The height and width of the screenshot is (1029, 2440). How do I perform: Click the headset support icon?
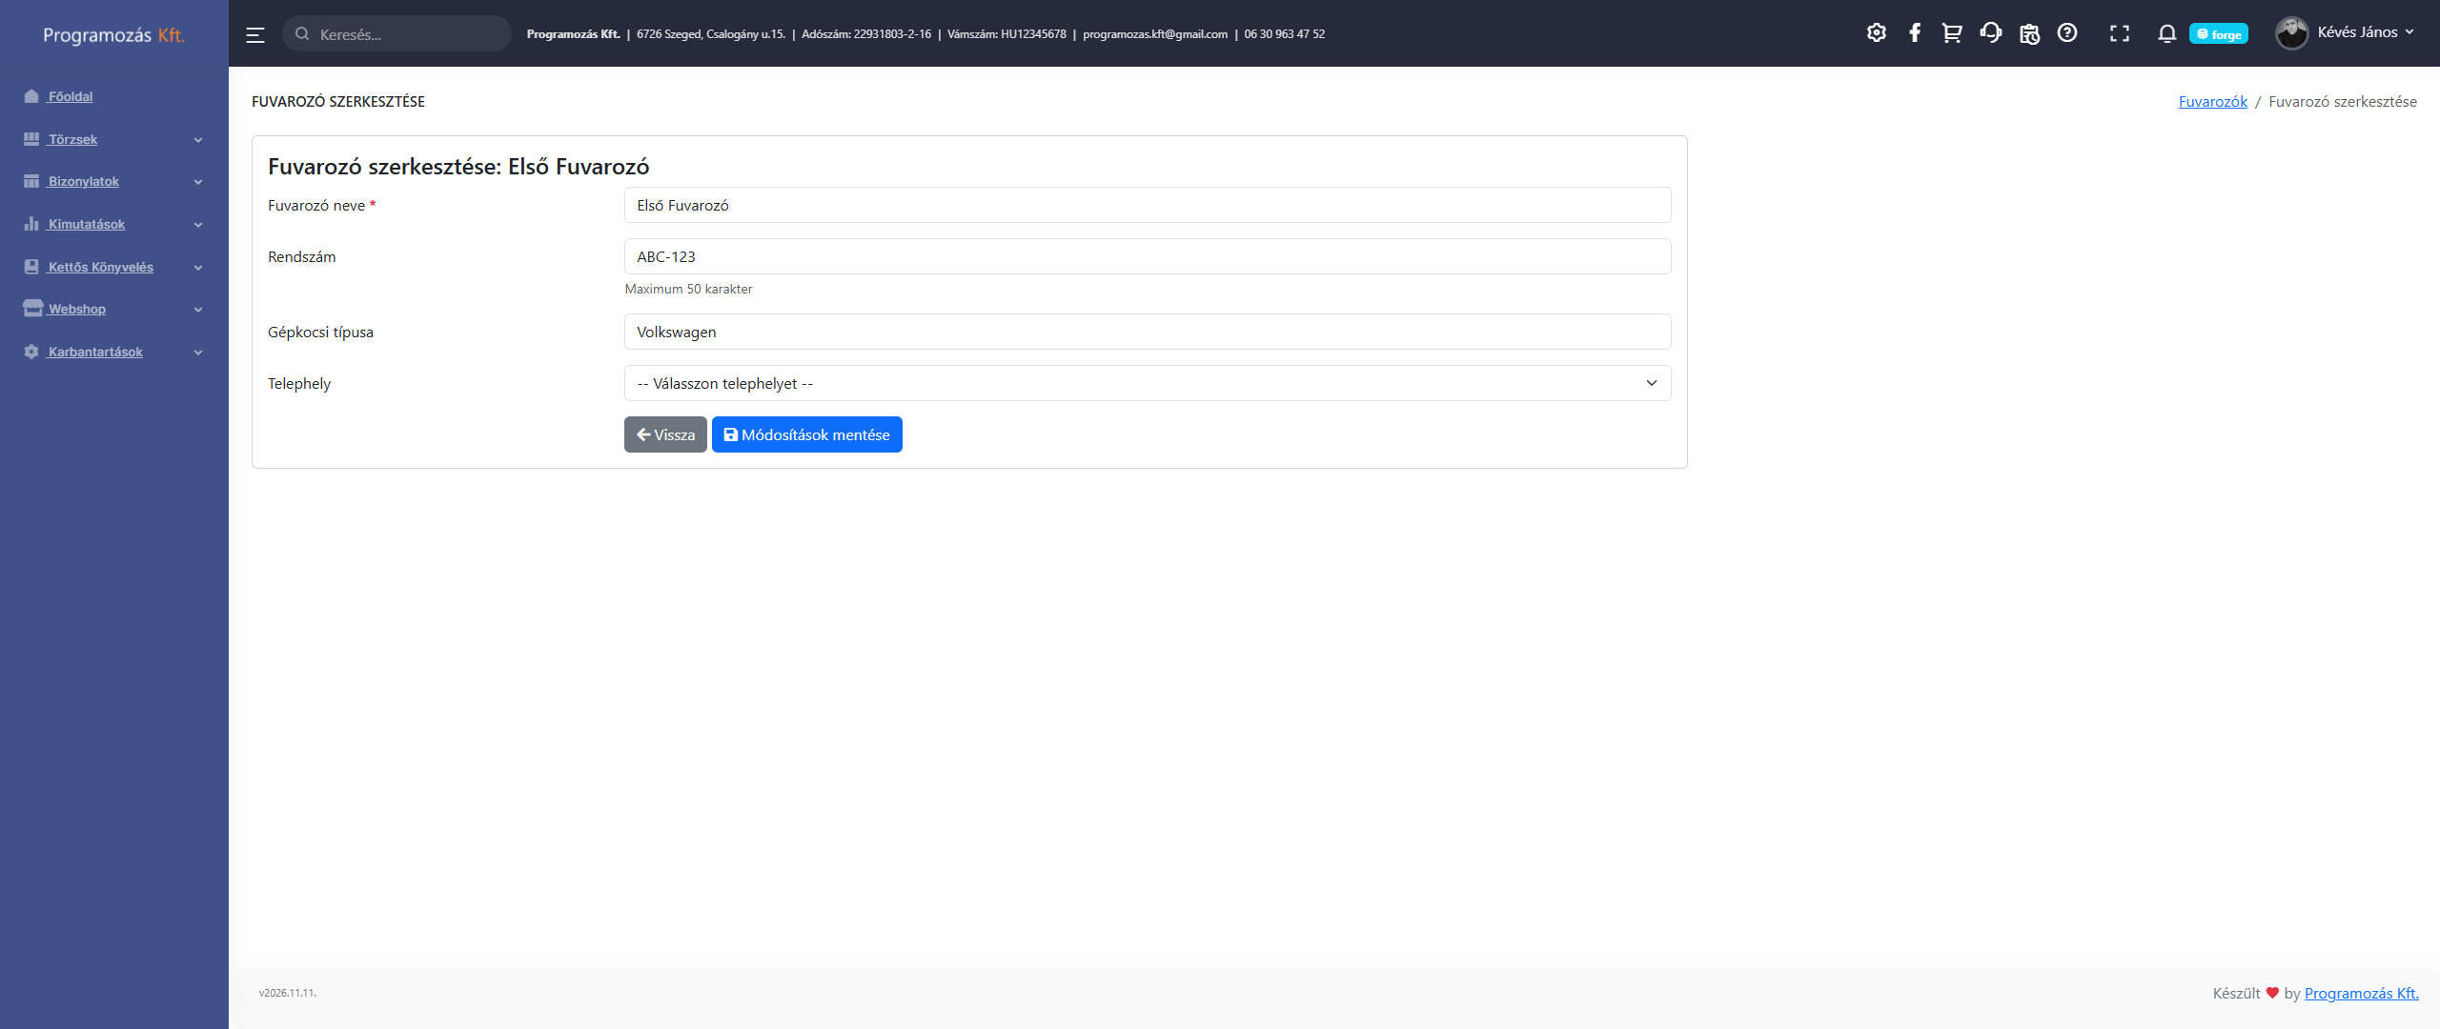pos(1990,33)
